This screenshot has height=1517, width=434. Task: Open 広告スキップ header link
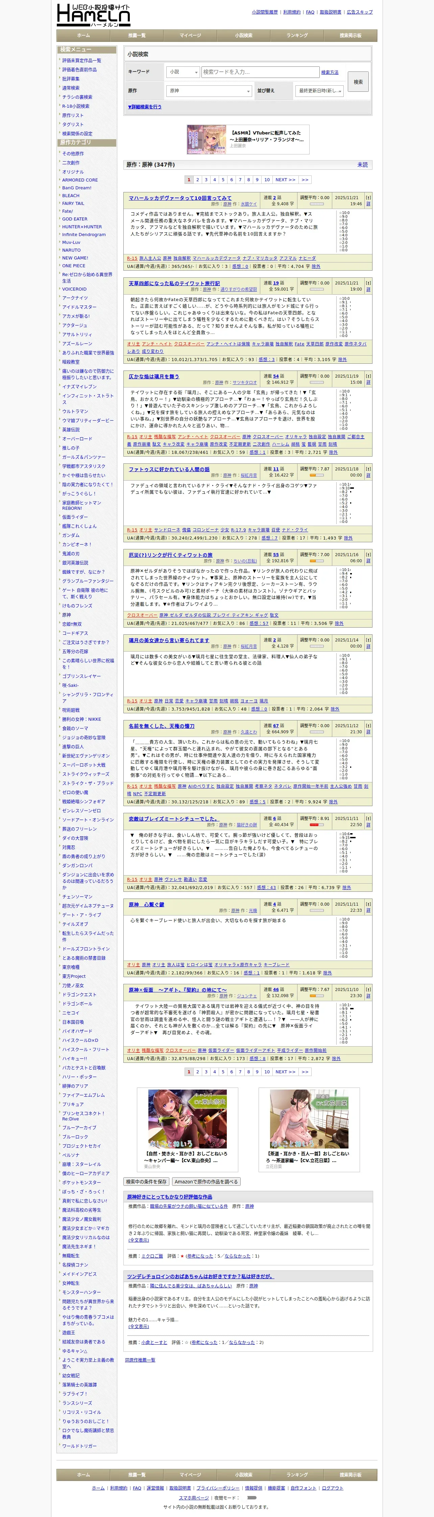click(x=360, y=12)
